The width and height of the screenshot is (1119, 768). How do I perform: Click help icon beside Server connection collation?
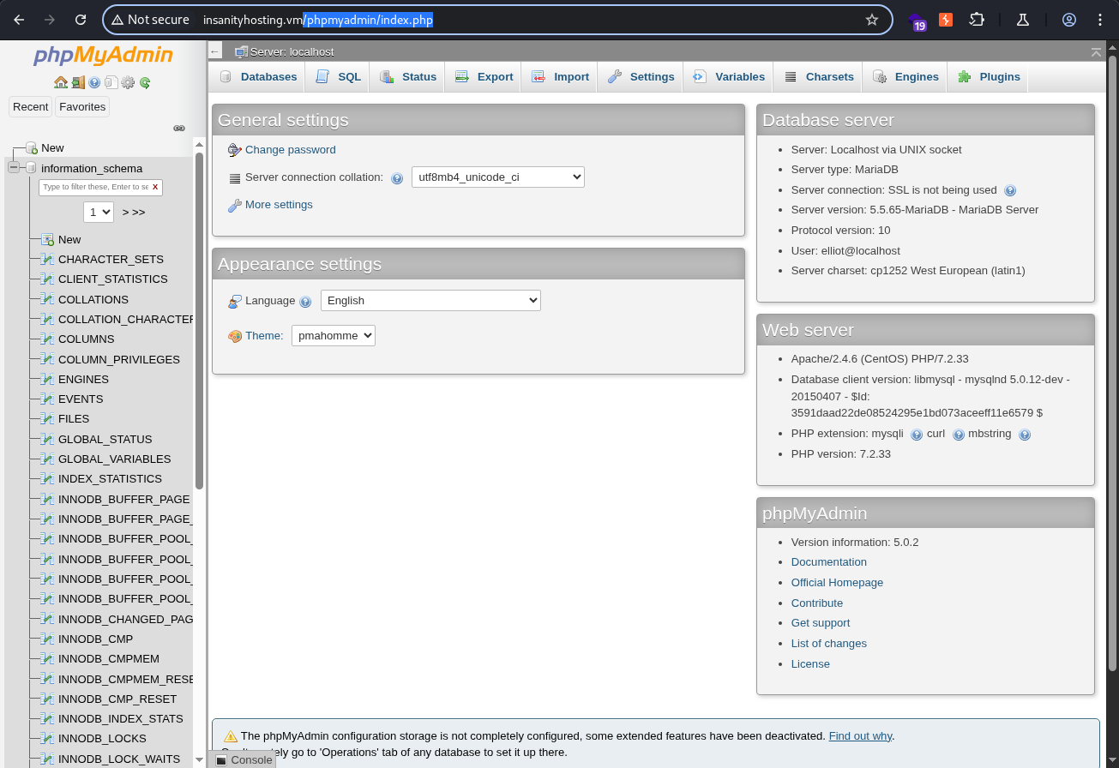[x=397, y=178]
